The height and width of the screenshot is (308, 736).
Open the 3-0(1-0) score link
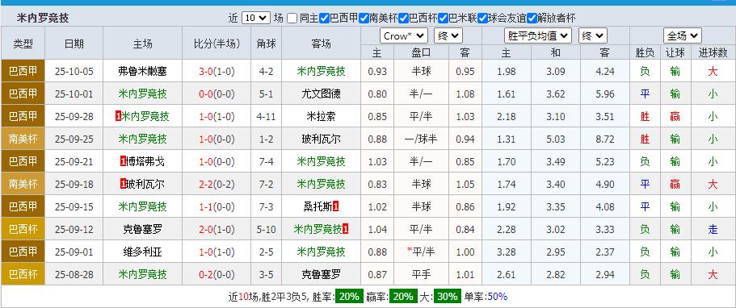tap(217, 72)
